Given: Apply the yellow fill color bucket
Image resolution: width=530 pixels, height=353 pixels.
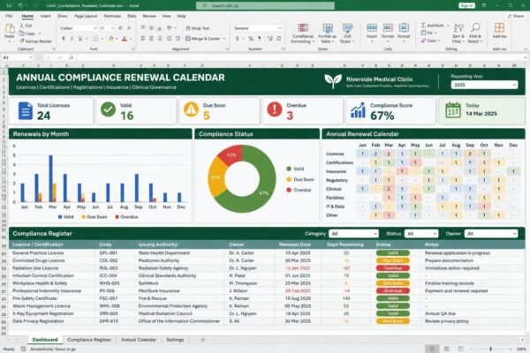Looking at the screenshot, I should click(x=111, y=39).
